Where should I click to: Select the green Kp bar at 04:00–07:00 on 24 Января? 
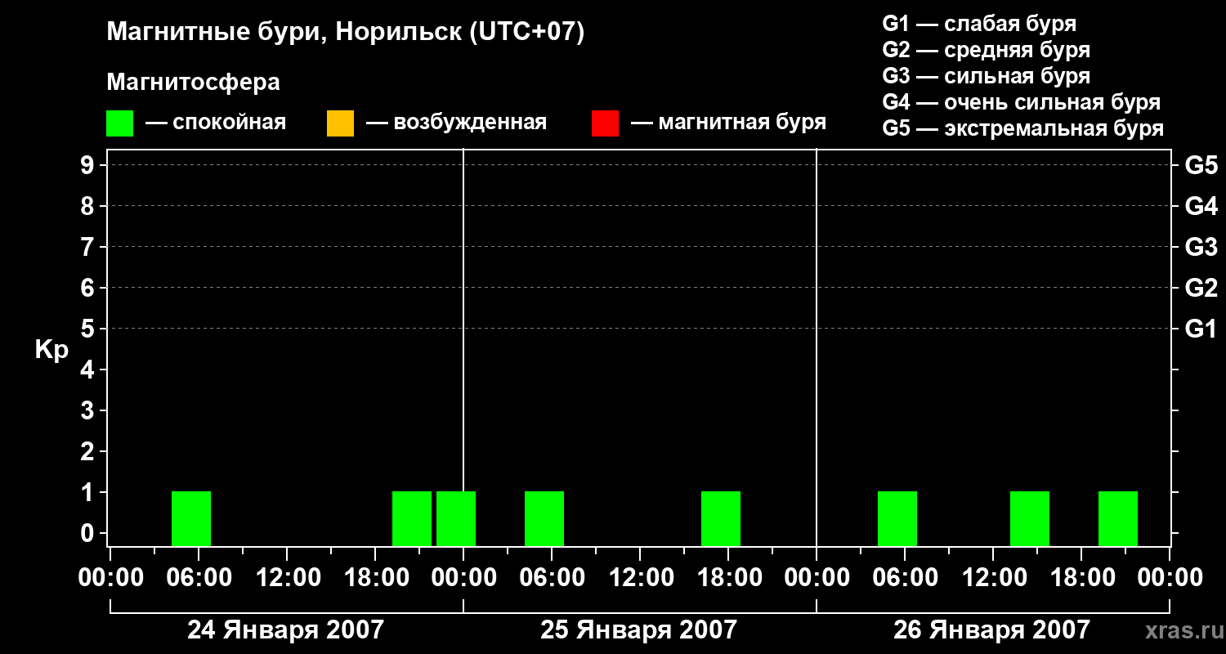pos(191,518)
